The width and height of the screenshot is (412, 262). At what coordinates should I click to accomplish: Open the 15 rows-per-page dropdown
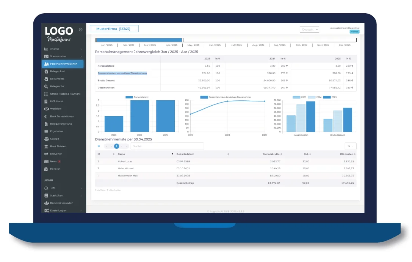[x=351, y=146]
